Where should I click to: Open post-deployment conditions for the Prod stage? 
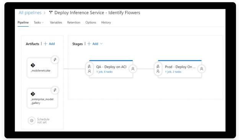201,69
